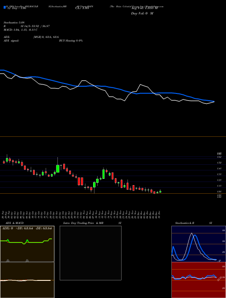The width and height of the screenshot is (226, 298).
Task: Click the '26 Sep' date axis label
Action: click(x=4, y=214)
